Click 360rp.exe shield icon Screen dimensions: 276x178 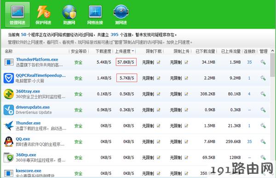coord(9,157)
